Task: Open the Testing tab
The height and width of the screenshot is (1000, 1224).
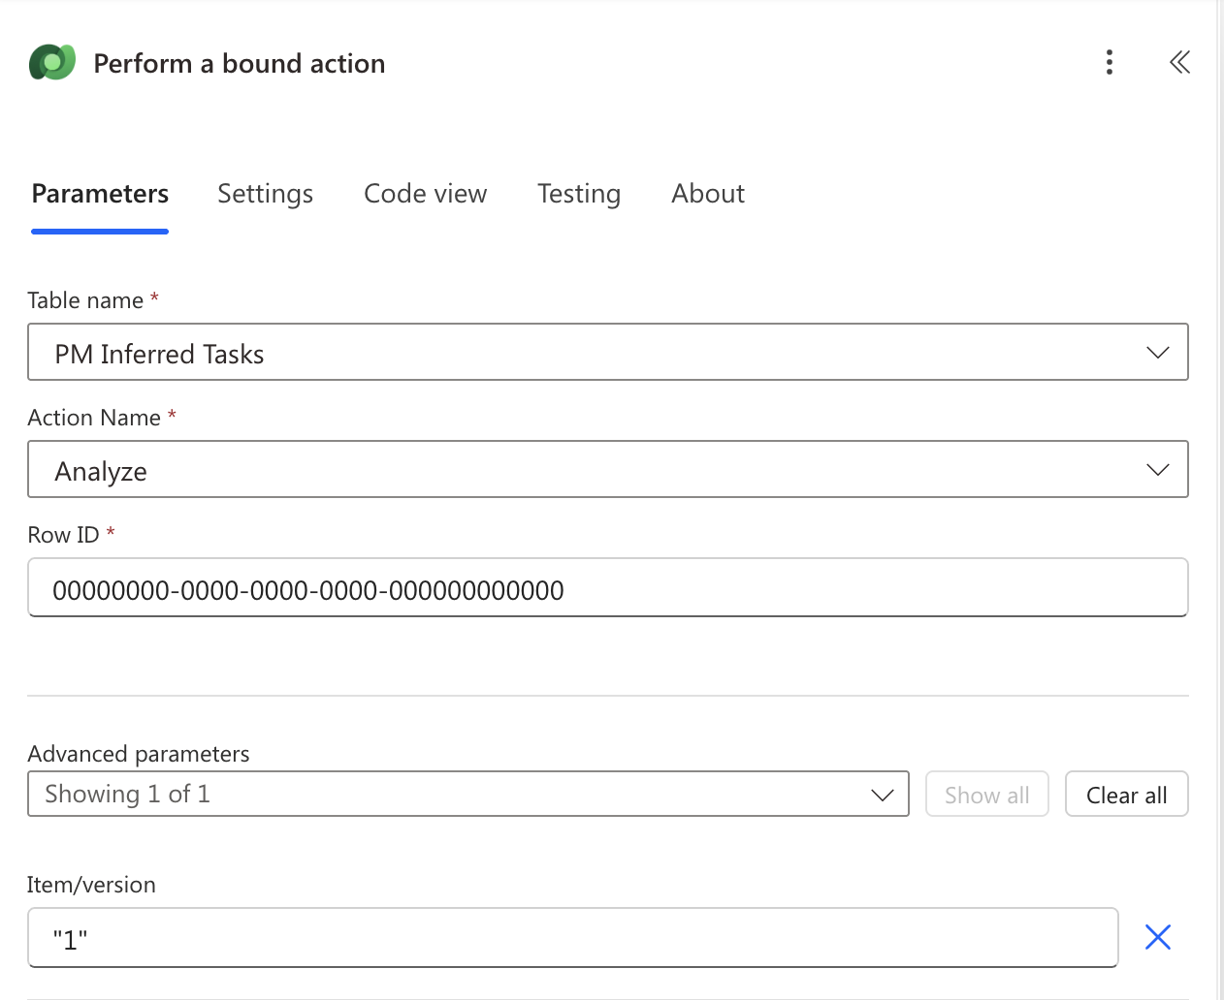Action: [578, 194]
